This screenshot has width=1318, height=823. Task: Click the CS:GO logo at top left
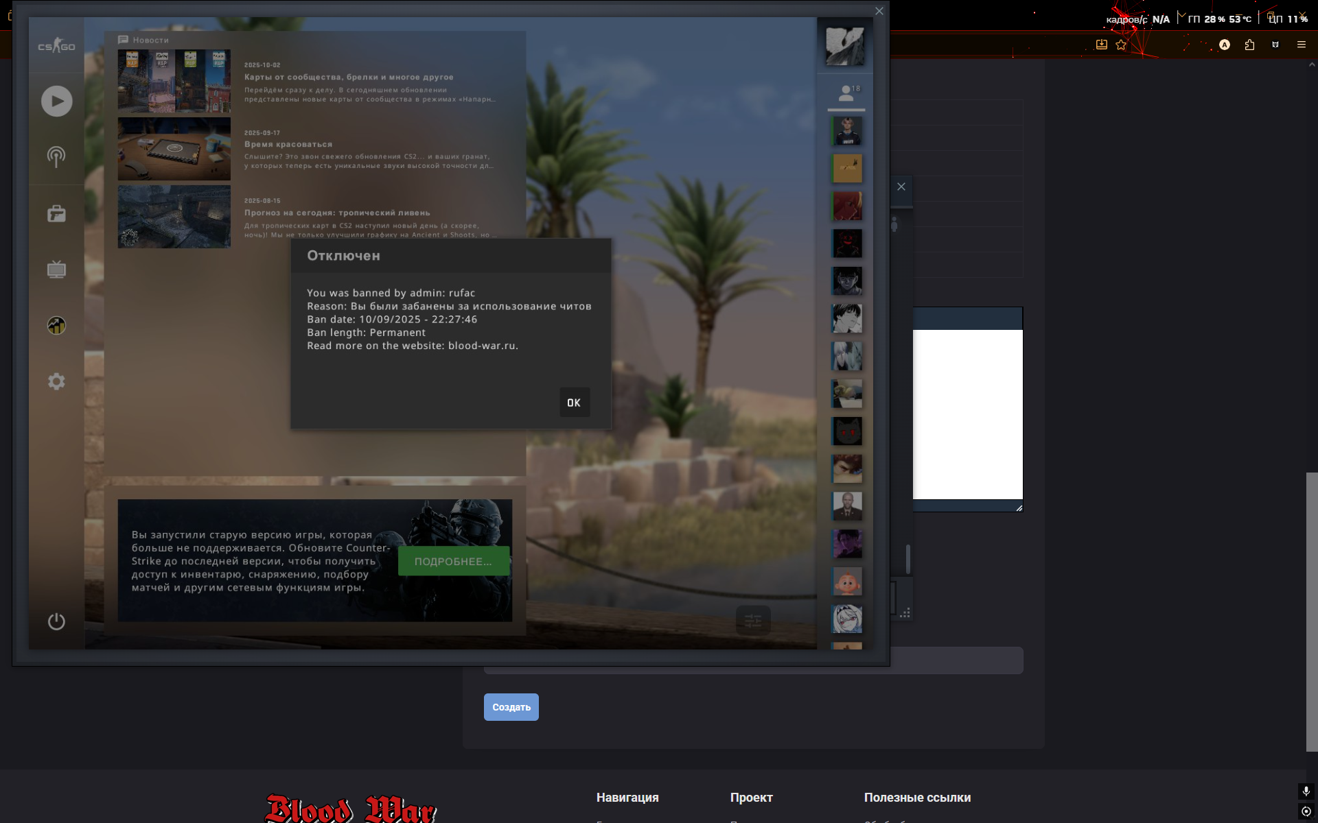point(56,46)
